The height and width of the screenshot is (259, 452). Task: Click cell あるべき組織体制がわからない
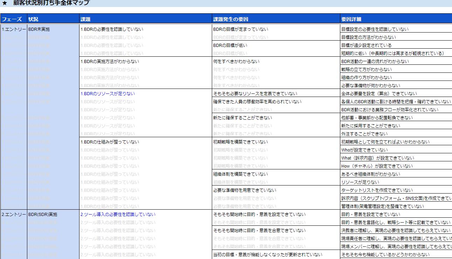pos(396,174)
